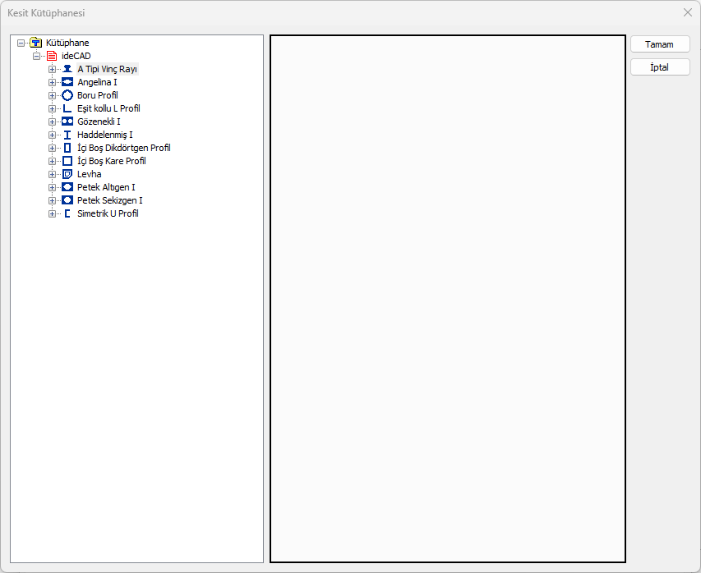Select the ideCAD tree label
Screen dimensions: 701x573
click(76, 56)
